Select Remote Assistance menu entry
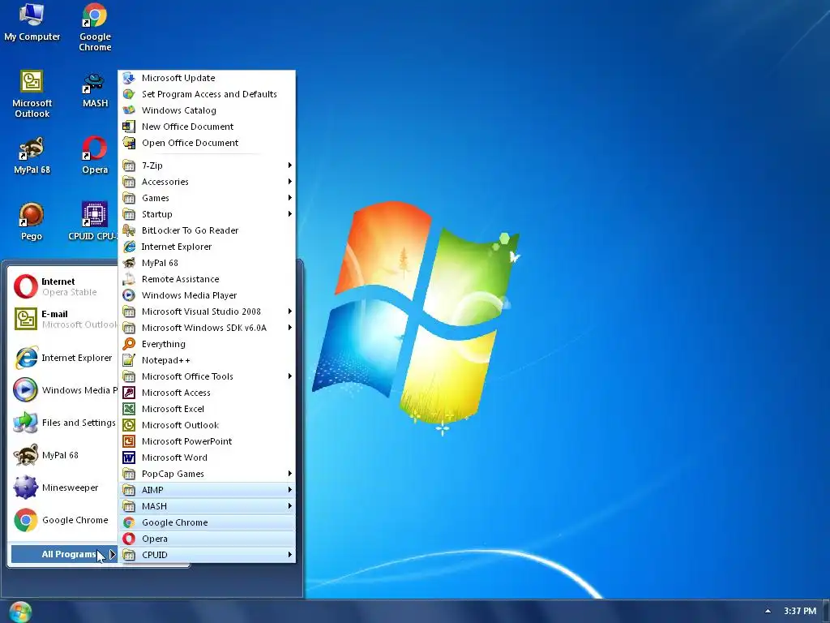Screen dimensions: 830x623 207,279
